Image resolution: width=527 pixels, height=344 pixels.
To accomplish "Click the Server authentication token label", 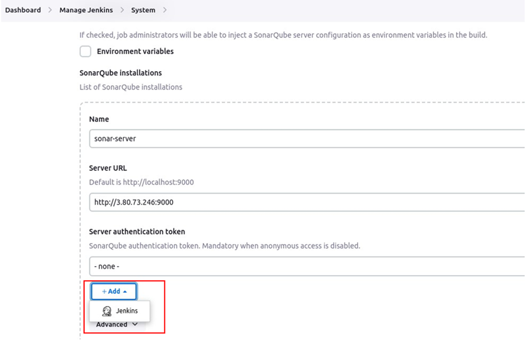I will point(137,231).
